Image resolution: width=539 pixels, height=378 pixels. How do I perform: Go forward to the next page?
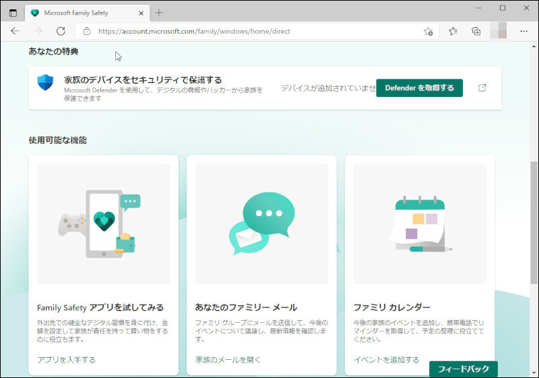[x=38, y=31]
